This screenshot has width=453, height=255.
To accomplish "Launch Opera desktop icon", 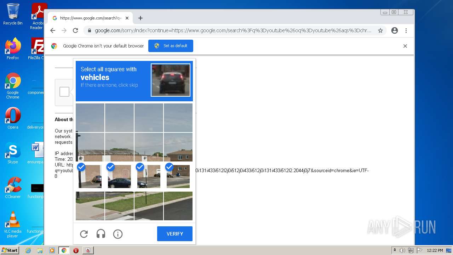I will (x=13, y=118).
